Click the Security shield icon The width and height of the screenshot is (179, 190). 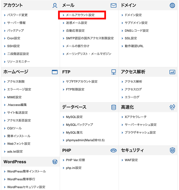coord(172,150)
